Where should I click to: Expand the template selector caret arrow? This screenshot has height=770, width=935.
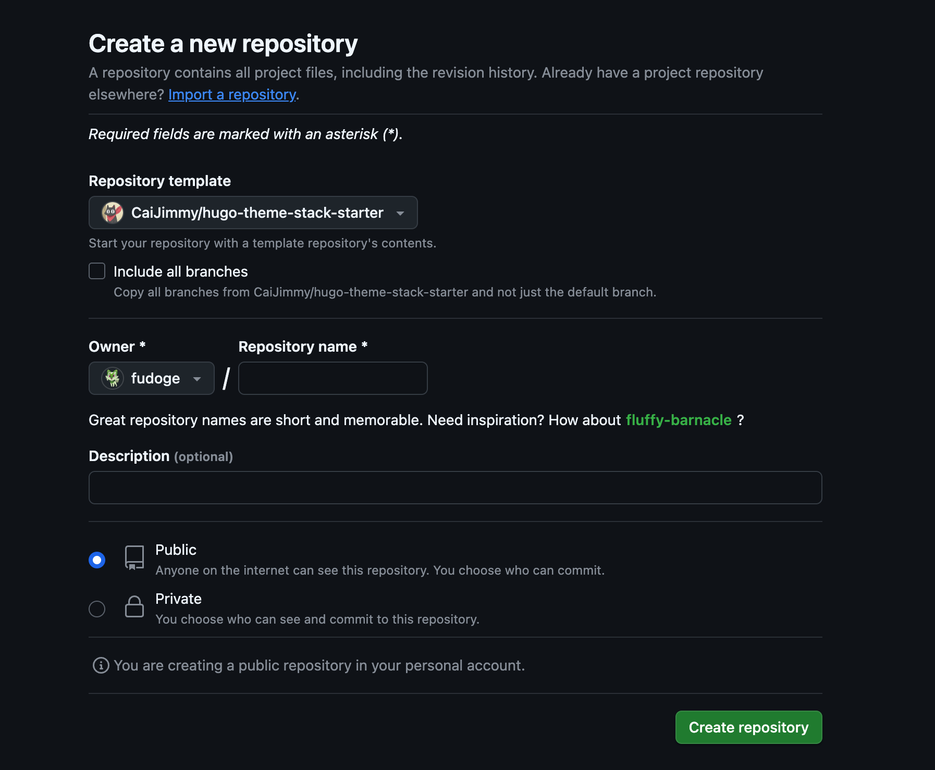pyautogui.click(x=400, y=213)
